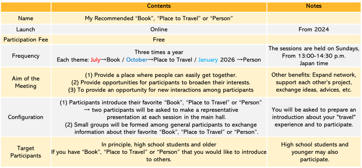The image size is (362, 168).
Task: Click the Aim of the Meeting label
Action: [25, 82]
